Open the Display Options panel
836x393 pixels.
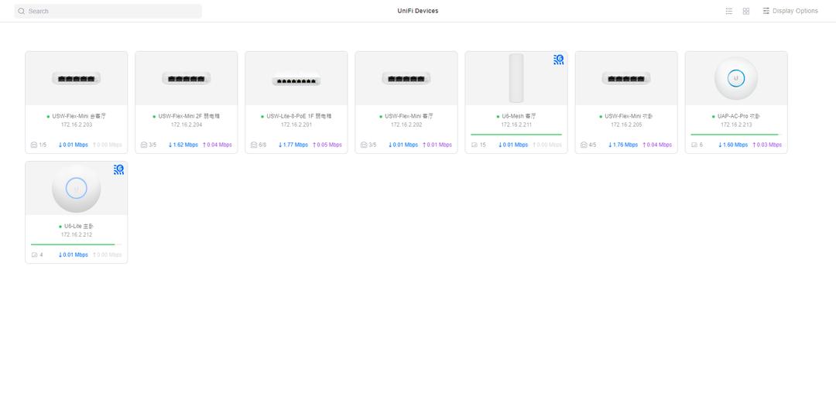790,11
